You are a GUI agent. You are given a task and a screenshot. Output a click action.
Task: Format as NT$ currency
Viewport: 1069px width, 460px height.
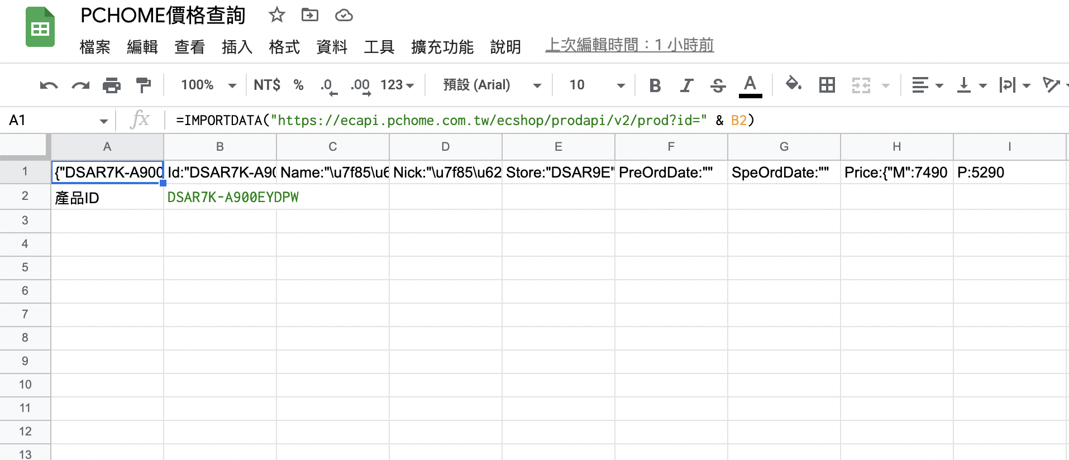pos(267,85)
